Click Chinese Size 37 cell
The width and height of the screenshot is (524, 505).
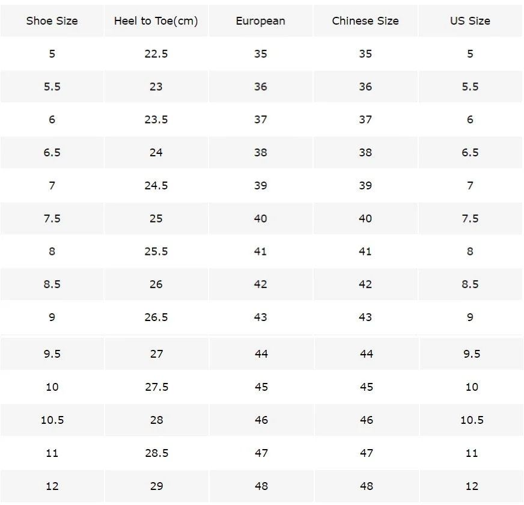click(365, 120)
